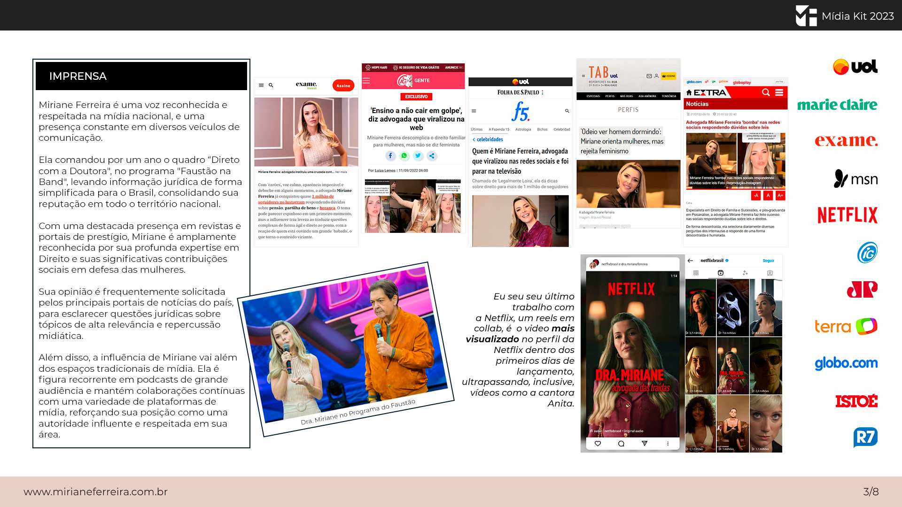Click the ISTOÉ logo in the outlet list

pos(856,401)
